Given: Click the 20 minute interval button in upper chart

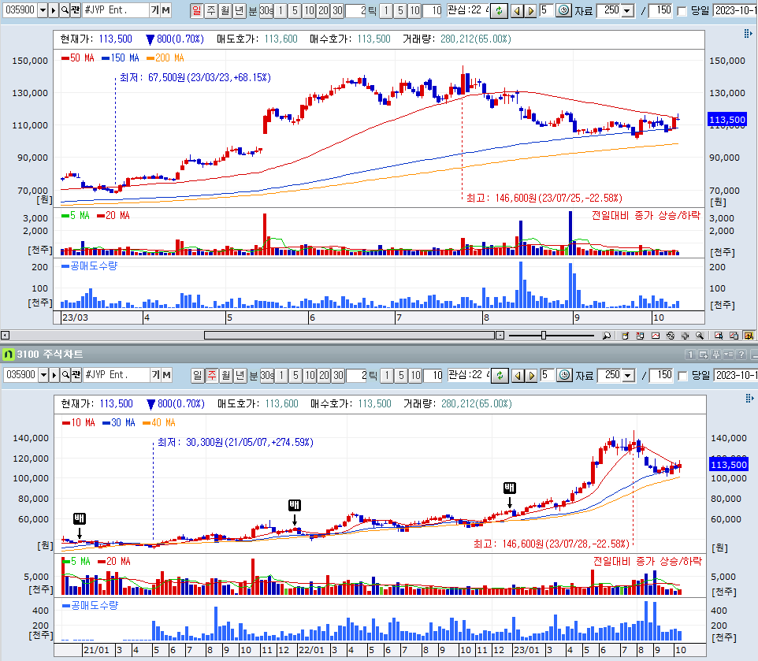Looking at the screenshot, I should 323,10.
